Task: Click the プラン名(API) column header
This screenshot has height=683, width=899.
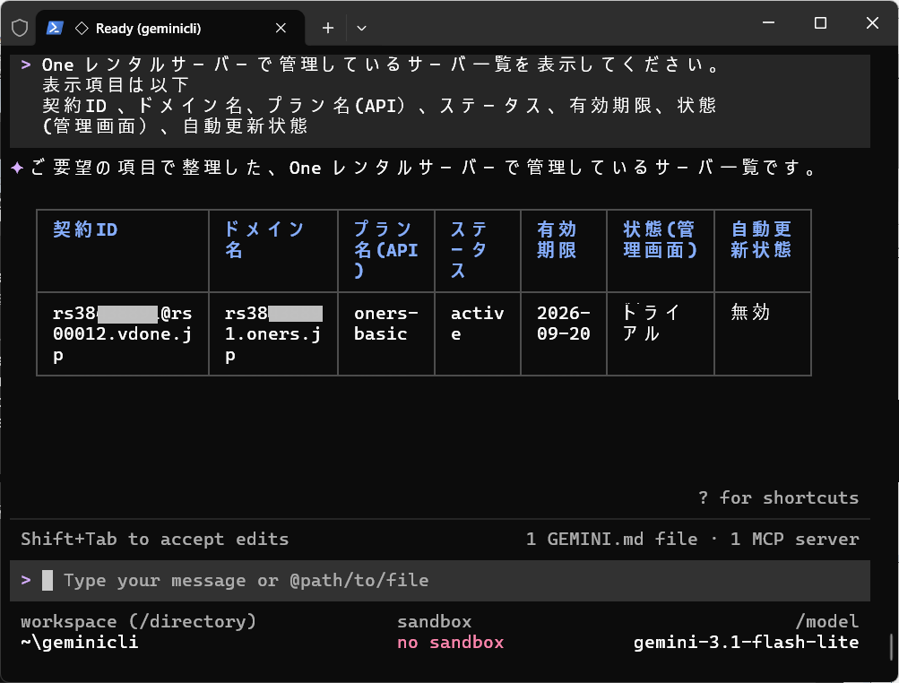Action: click(x=385, y=250)
